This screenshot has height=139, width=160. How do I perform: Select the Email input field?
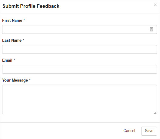point(79,69)
